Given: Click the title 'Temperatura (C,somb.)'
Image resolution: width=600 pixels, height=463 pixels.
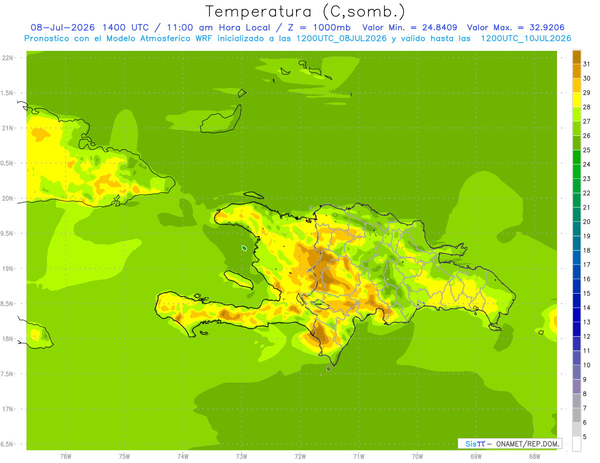Looking at the screenshot, I should tap(305, 11).
